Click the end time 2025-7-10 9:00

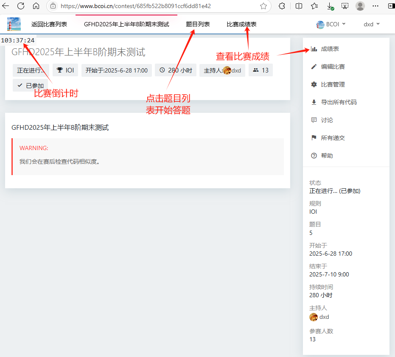tap(329, 274)
